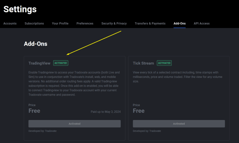Open the Accounts tab

[10, 23]
